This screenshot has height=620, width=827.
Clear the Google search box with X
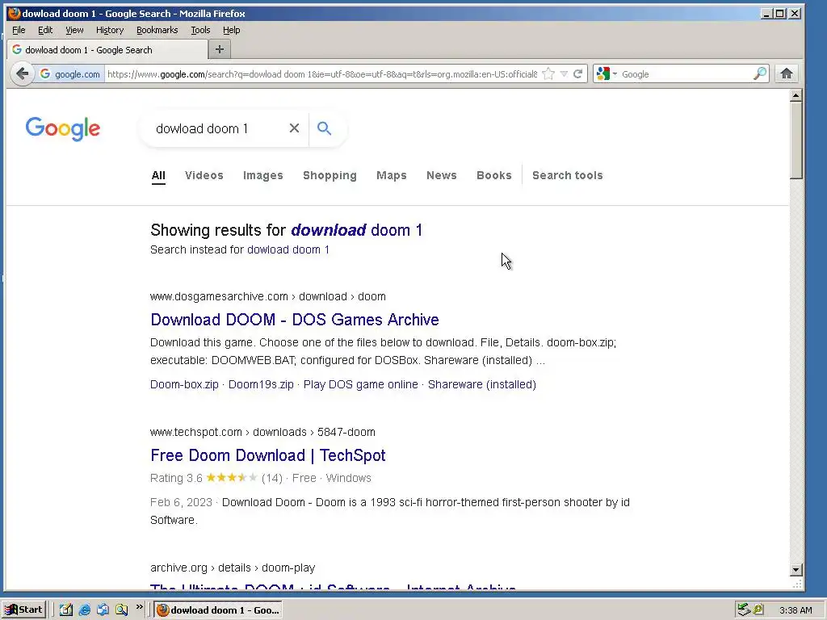[294, 128]
